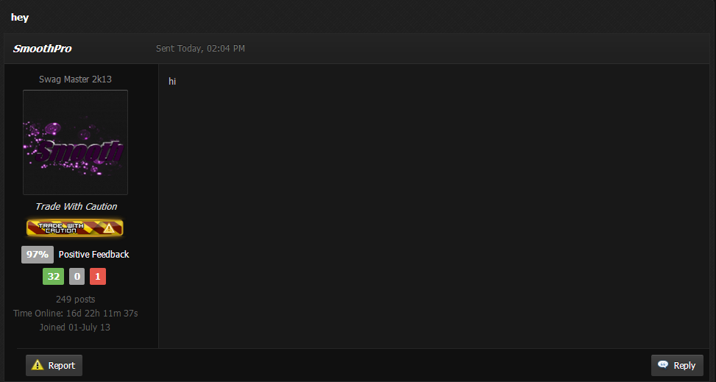Click the Joined 01-July 13 text

pyautogui.click(x=75, y=328)
